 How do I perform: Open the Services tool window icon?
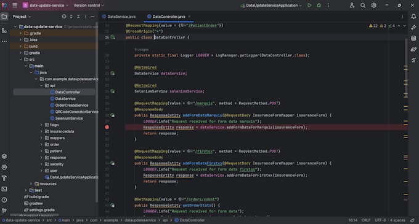pyautogui.click(x=4, y=168)
